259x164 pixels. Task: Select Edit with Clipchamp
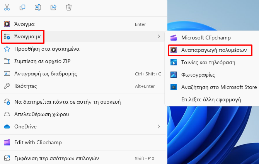83,142
